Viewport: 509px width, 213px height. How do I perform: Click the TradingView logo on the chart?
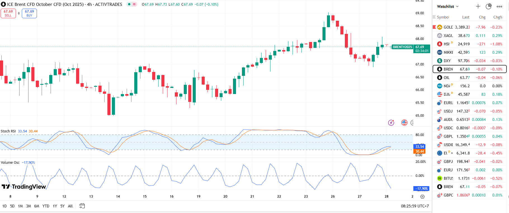[x=24, y=187]
